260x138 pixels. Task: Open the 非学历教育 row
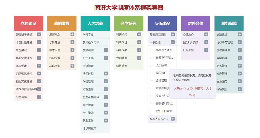(95, 128)
